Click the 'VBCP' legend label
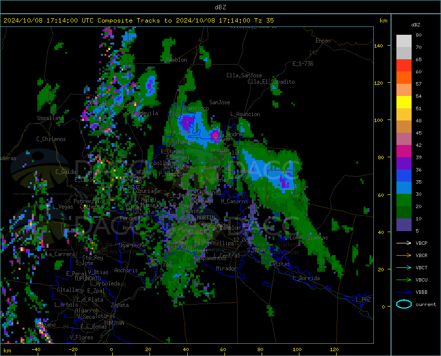 (421, 243)
